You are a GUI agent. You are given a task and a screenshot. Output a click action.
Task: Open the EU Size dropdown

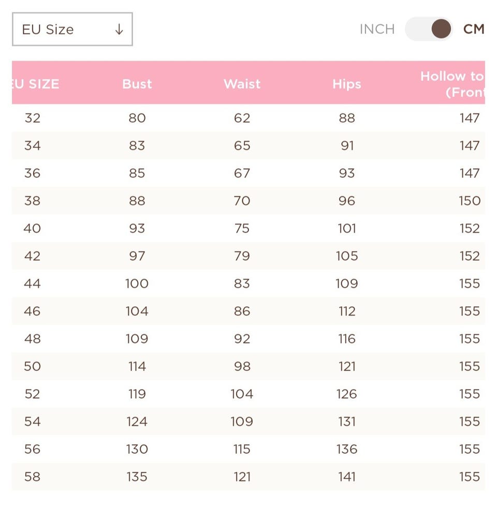(x=72, y=29)
